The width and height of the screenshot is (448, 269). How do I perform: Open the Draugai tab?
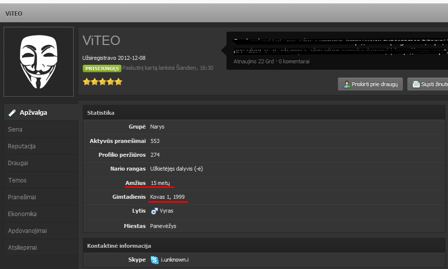pyautogui.click(x=41, y=163)
